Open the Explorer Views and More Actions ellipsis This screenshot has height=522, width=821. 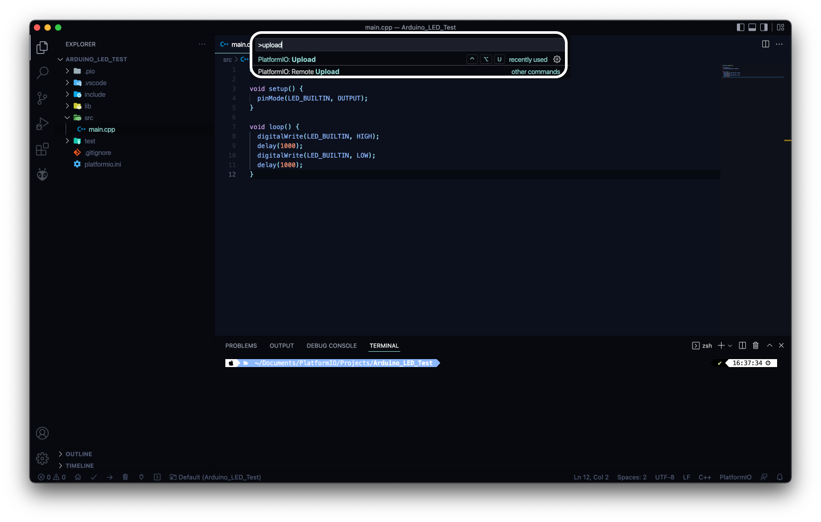(202, 44)
